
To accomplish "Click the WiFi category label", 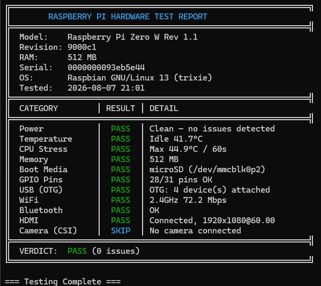I will (x=29, y=200).
